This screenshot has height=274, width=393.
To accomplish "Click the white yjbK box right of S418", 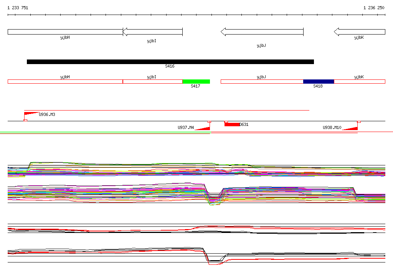I will [x=359, y=81].
